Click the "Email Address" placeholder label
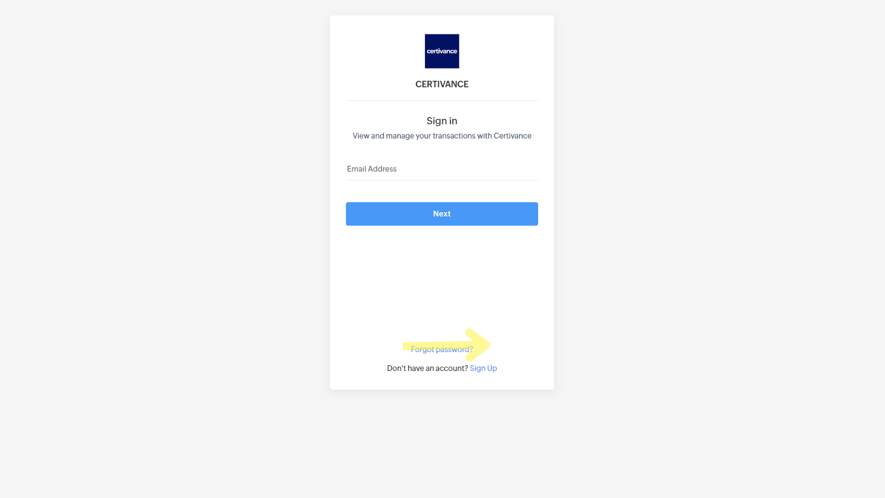 coord(372,169)
